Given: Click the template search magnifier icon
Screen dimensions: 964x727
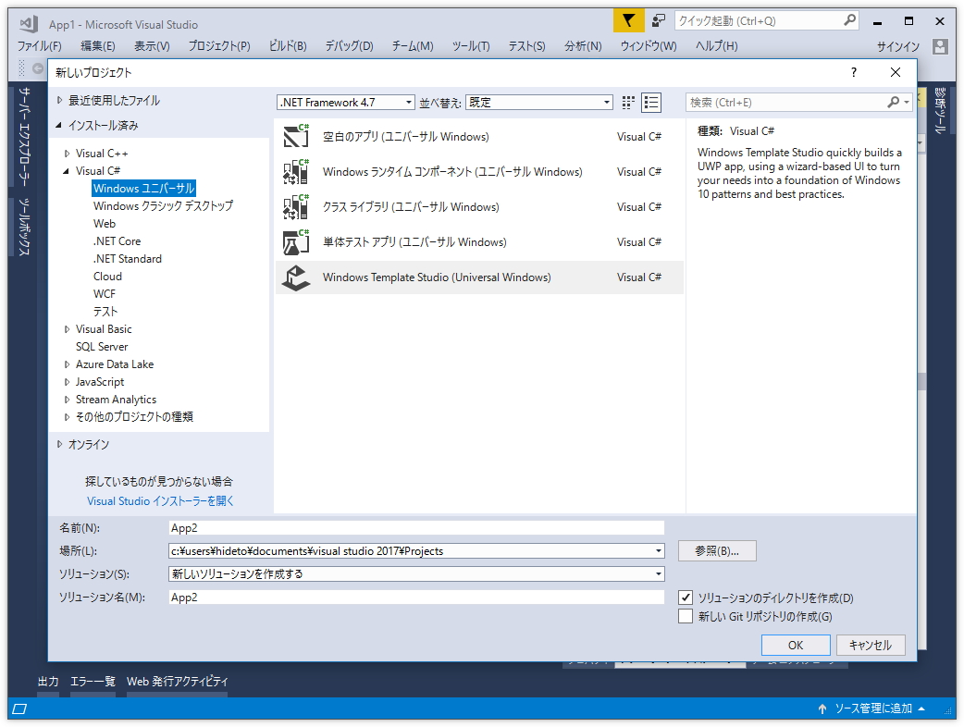Looking at the screenshot, I should pyautogui.click(x=894, y=102).
